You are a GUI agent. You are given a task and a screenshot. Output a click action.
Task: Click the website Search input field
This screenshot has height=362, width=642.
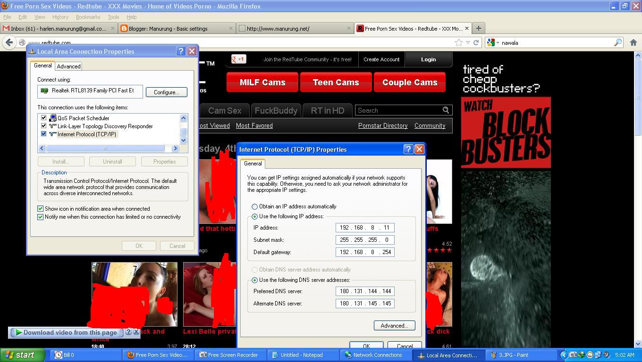click(399, 110)
